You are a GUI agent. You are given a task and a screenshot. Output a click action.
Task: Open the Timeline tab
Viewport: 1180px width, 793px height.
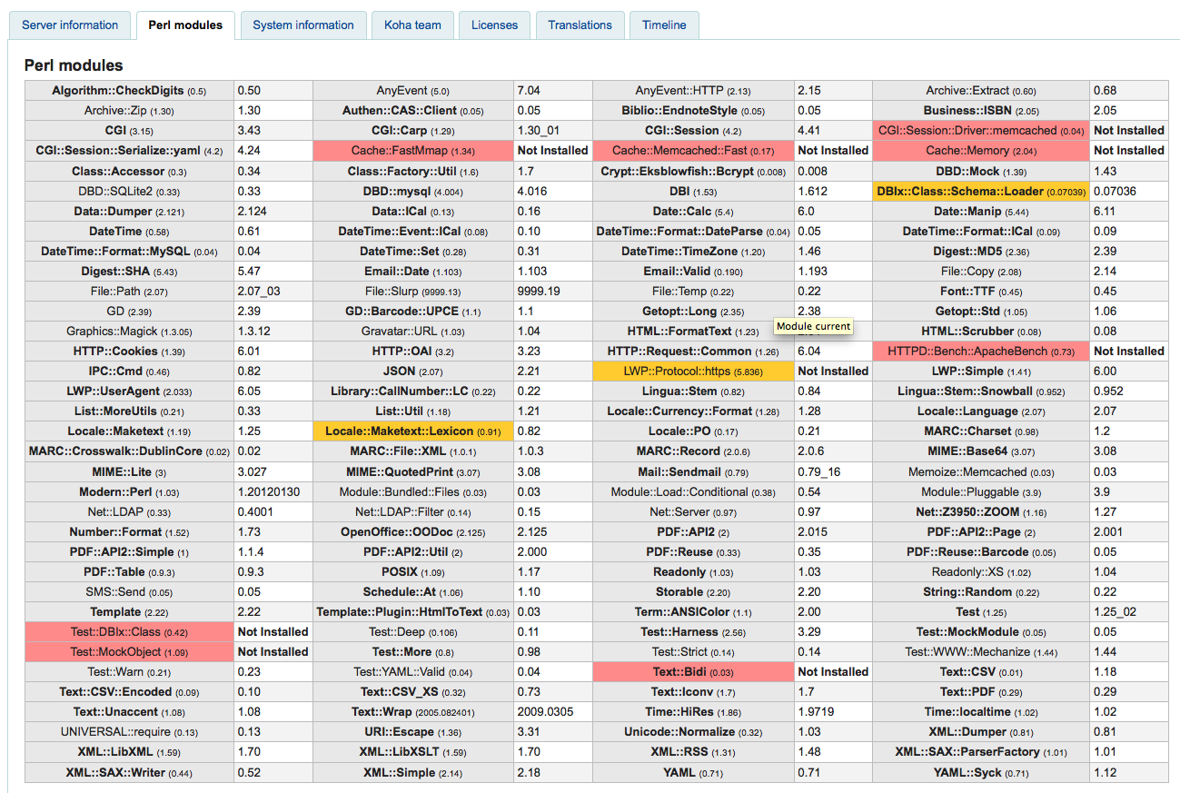(x=664, y=25)
